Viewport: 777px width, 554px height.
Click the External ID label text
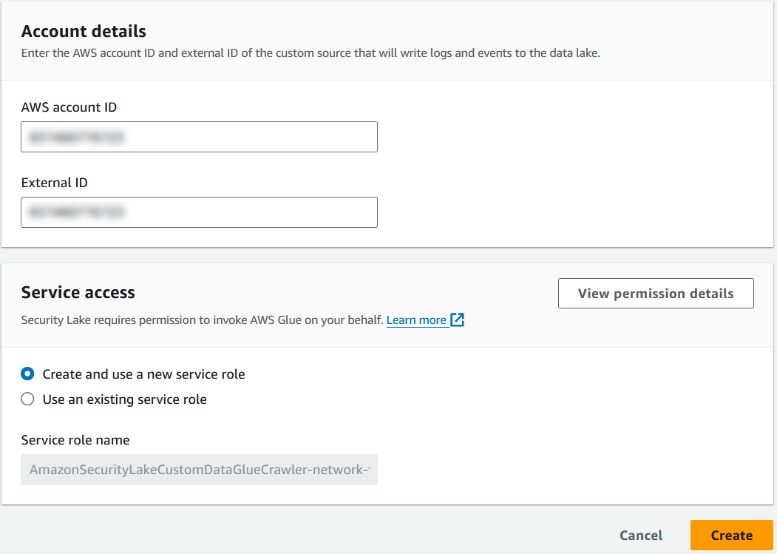tap(54, 183)
